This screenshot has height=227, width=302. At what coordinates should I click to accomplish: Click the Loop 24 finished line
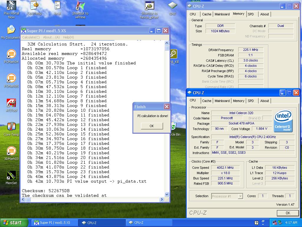point(68,177)
